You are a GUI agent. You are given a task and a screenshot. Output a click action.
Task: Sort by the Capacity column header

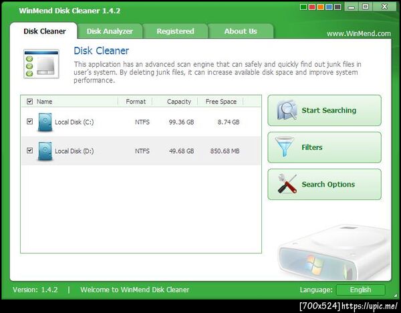pos(178,102)
